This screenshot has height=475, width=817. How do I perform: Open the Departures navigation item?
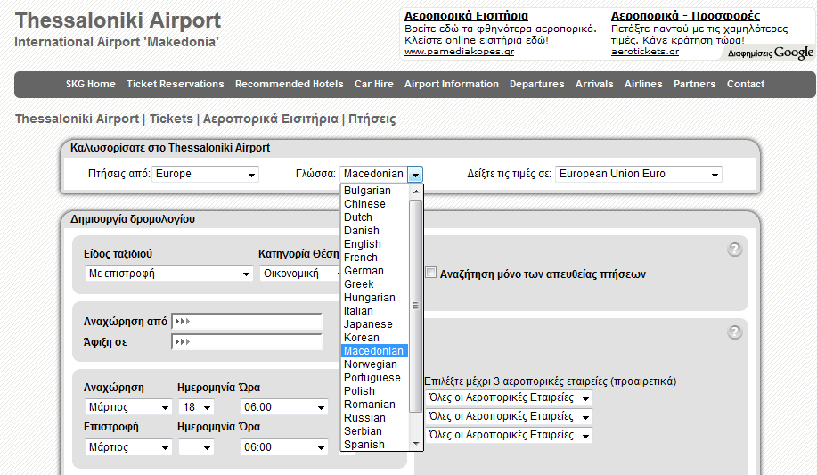(536, 85)
